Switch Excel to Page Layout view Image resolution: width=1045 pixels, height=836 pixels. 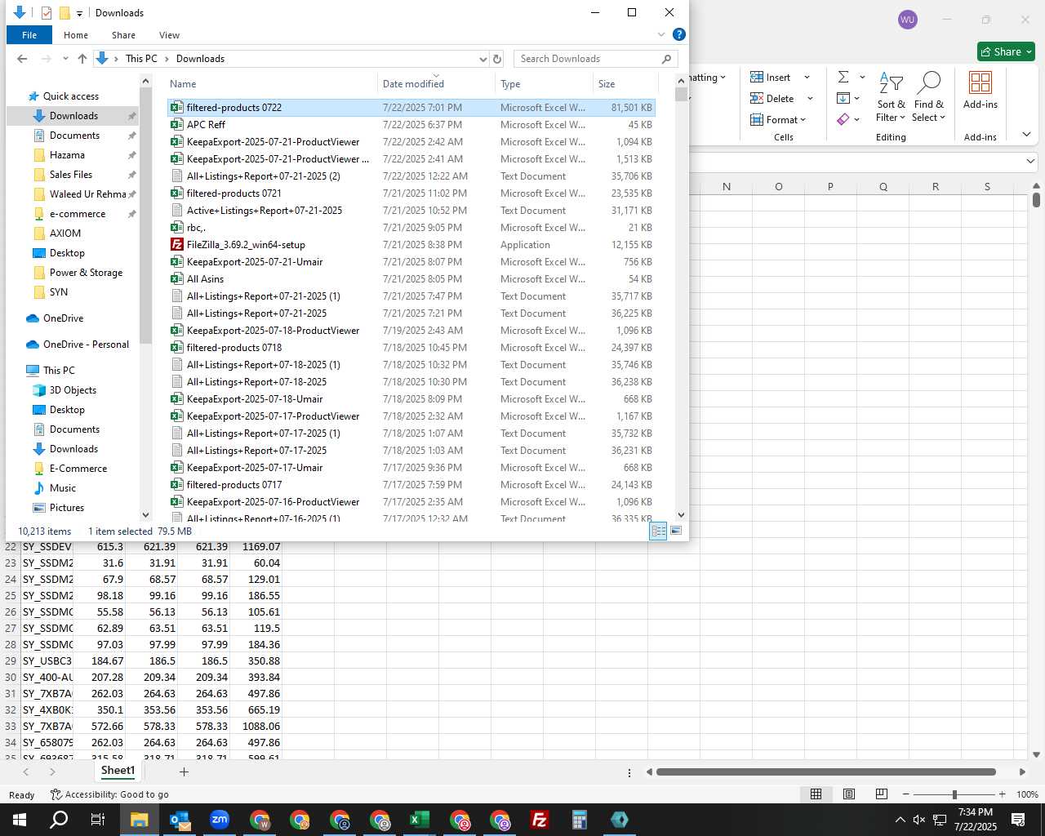coord(849,794)
